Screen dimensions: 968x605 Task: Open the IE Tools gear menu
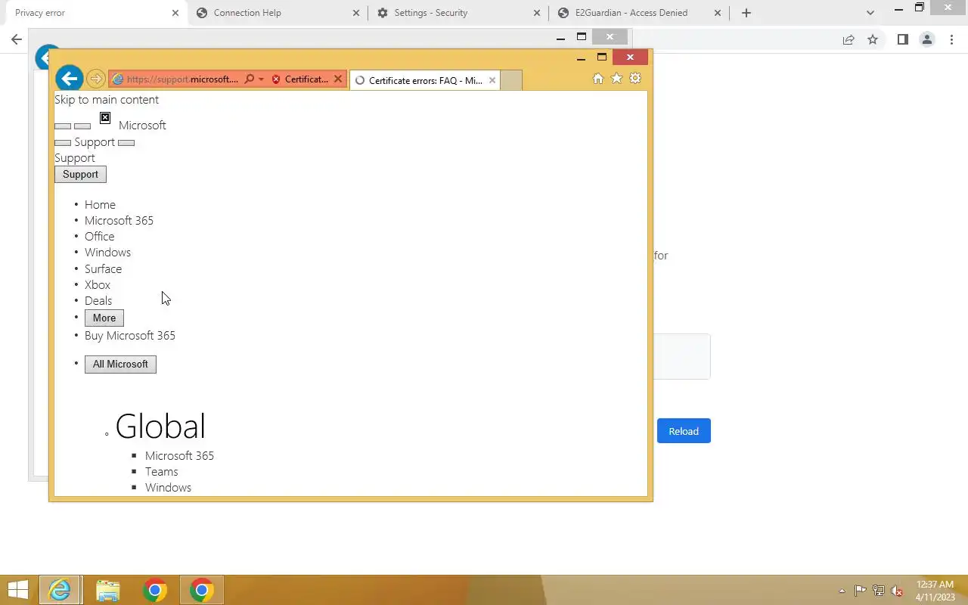click(635, 79)
